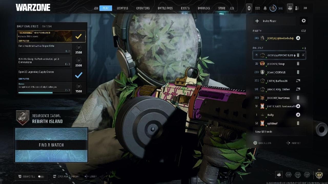Click the R3 social panel icon
The height and width of the screenshot is (184, 328).
click(290, 8)
